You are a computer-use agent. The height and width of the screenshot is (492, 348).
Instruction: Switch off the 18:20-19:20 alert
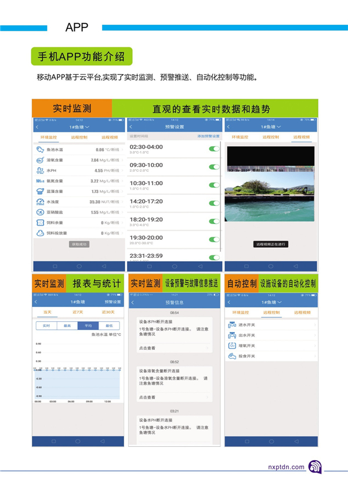(x=215, y=221)
